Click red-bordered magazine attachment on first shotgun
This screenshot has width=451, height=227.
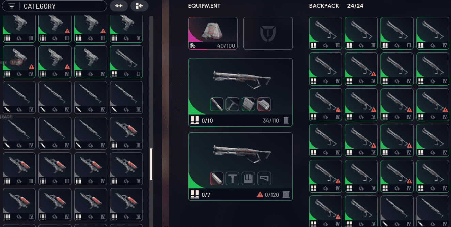click(x=264, y=105)
